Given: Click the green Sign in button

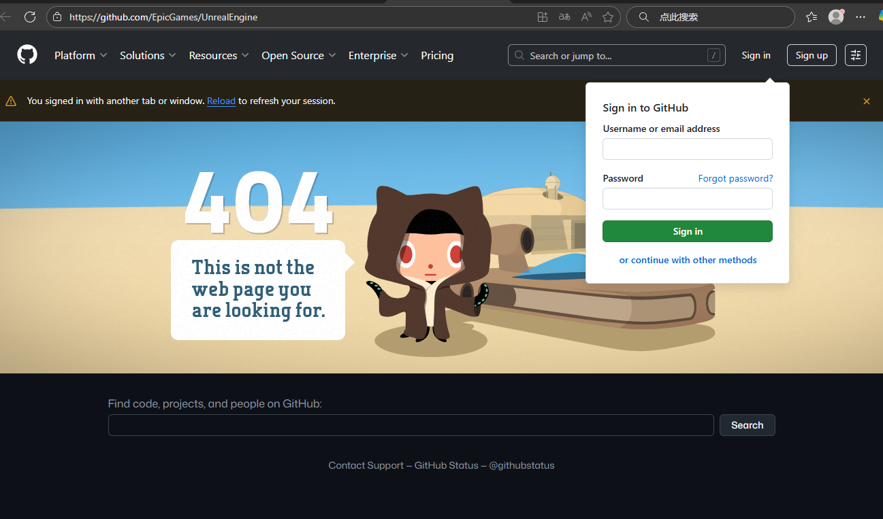Looking at the screenshot, I should 688,231.
